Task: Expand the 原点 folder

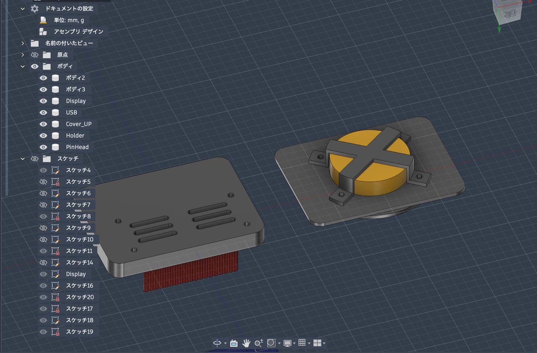Action: 23,55
